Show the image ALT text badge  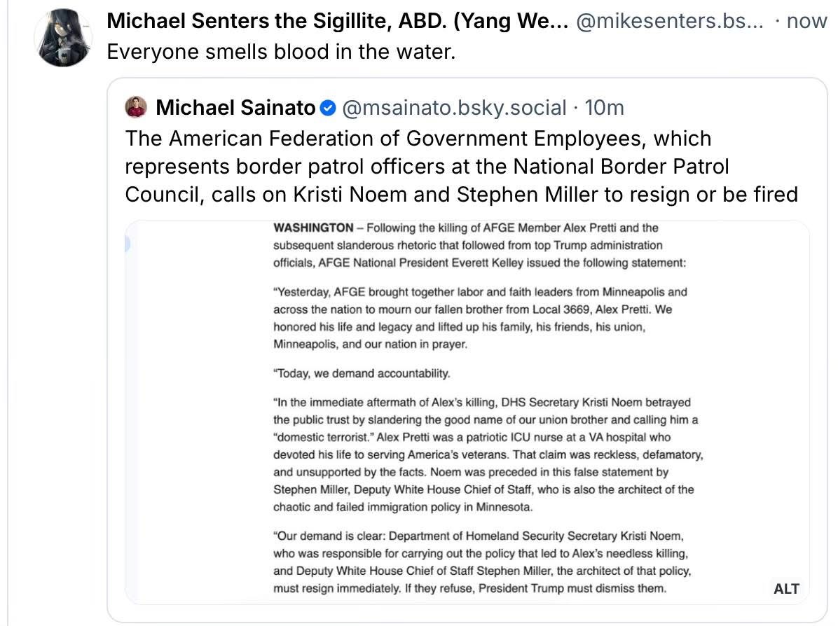(785, 589)
